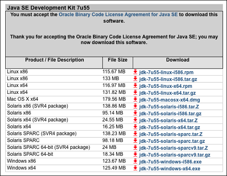This screenshot has height=176, width=227.
Task: Download jdk-7u55-linux-x64.tar.gz file link
Action: click(167, 93)
